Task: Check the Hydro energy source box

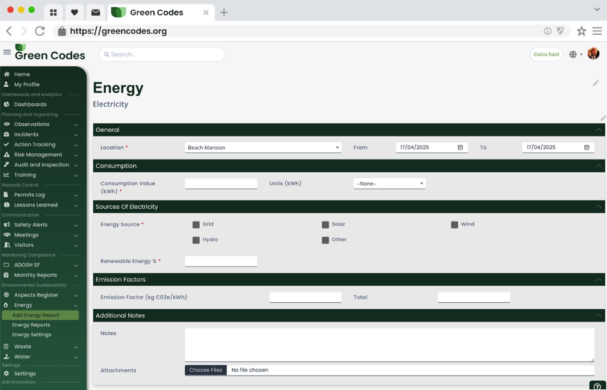Action: (196, 240)
